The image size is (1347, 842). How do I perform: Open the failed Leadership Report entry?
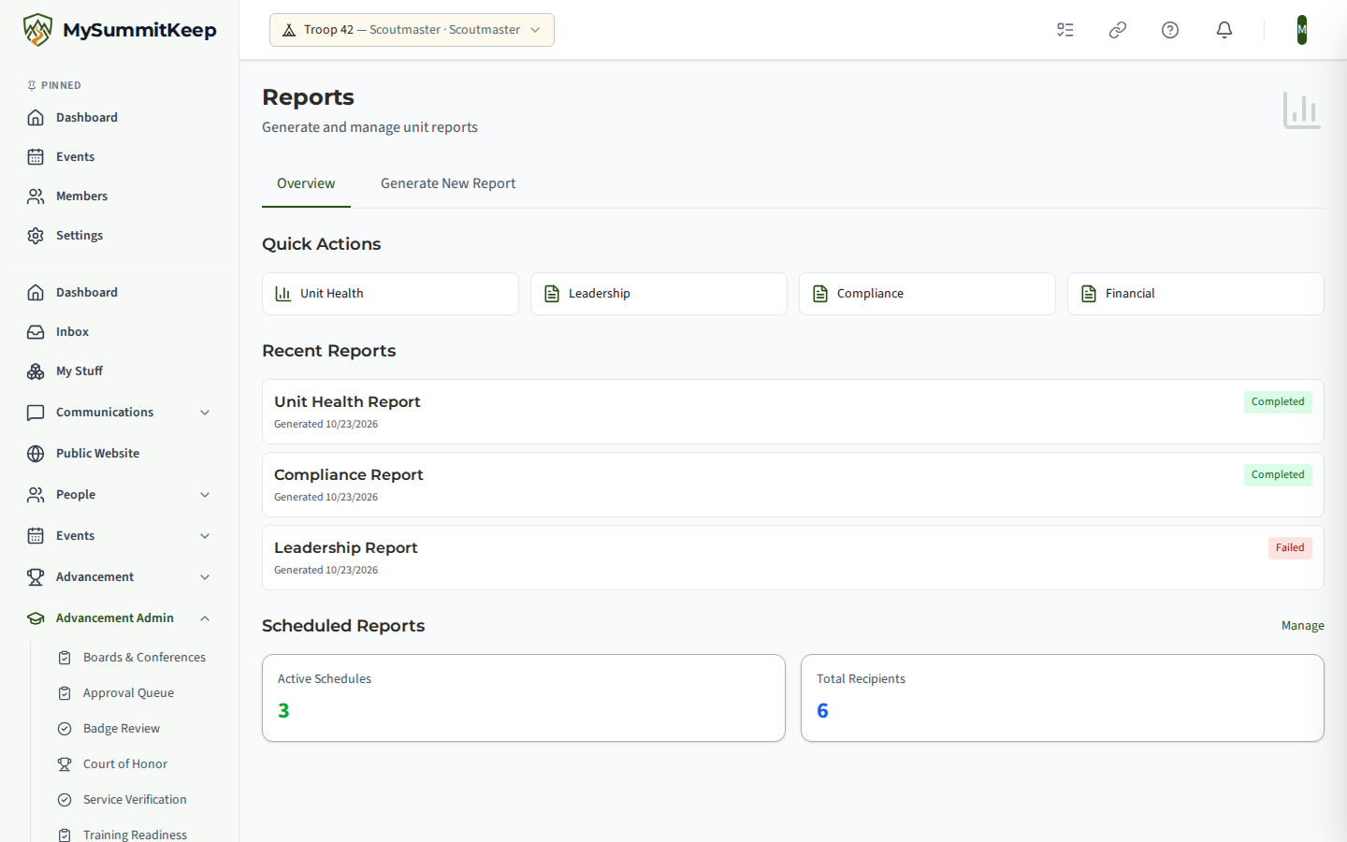point(793,558)
